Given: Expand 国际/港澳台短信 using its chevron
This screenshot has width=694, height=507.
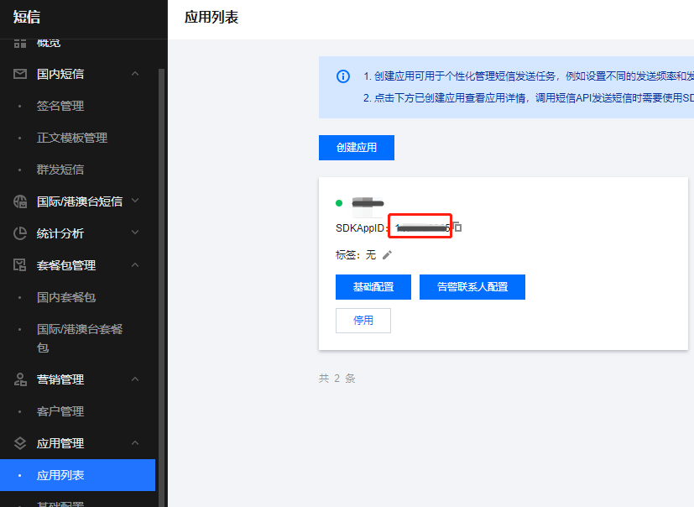Looking at the screenshot, I should [135, 201].
